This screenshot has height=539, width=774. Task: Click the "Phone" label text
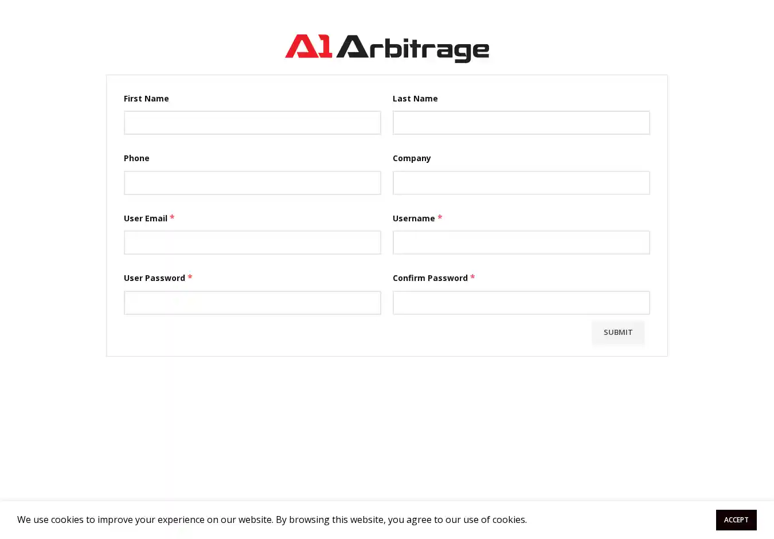[136, 158]
